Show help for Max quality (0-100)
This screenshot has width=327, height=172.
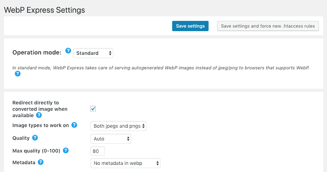click(x=66, y=150)
